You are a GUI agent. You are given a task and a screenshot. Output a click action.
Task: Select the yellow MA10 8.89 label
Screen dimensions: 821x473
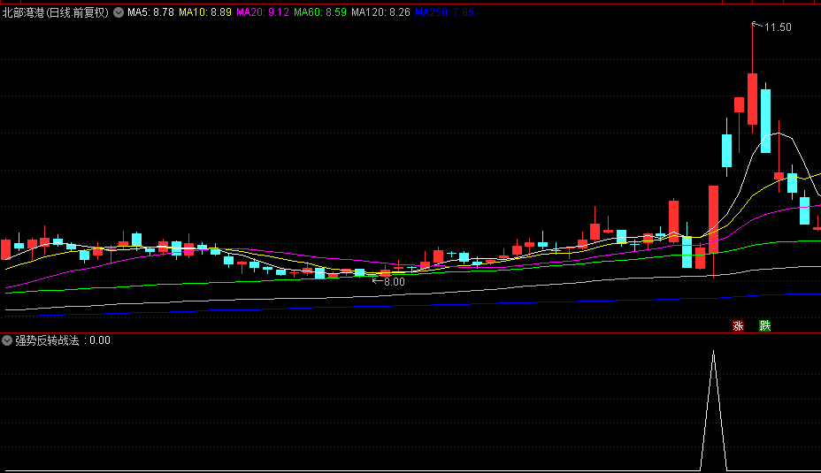pos(205,13)
